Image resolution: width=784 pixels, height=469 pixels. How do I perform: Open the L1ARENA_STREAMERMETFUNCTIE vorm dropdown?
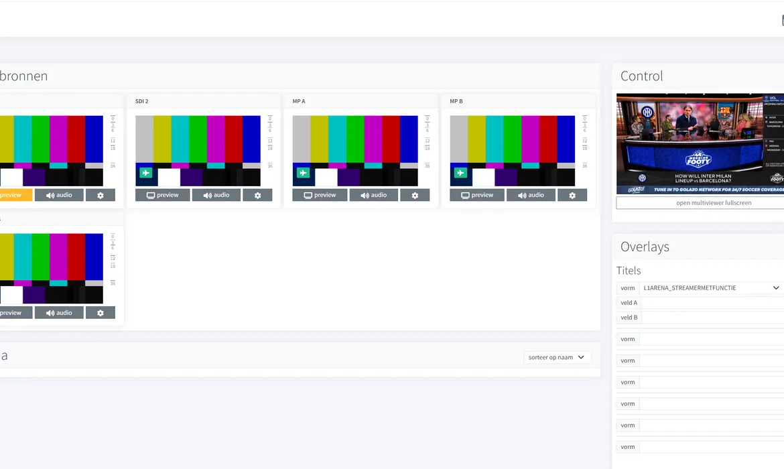pyautogui.click(x=712, y=288)
